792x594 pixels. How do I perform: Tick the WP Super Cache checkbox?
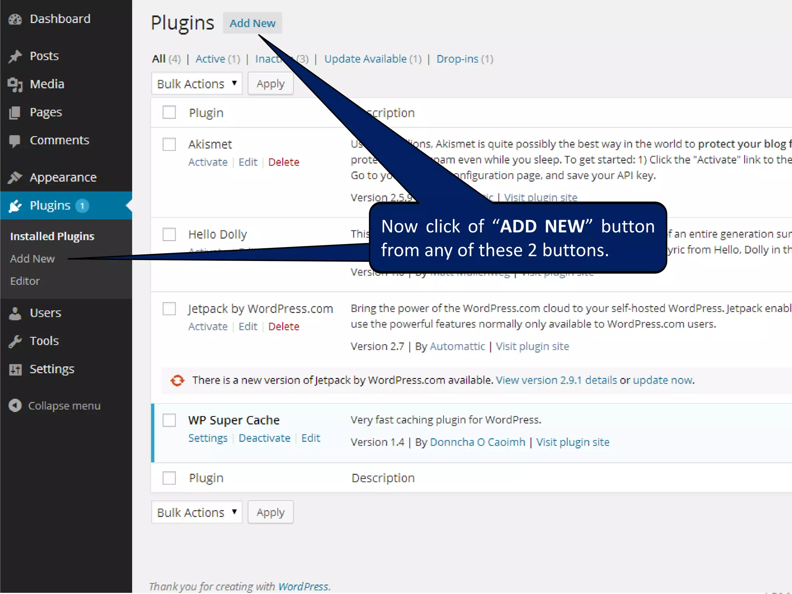point(169,420)
